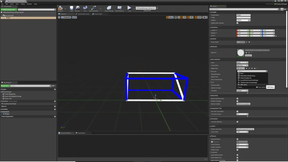This screenshot has width=288, height=162.
Task: Open Browse in Content Browser icon
Action: point(78,8)
